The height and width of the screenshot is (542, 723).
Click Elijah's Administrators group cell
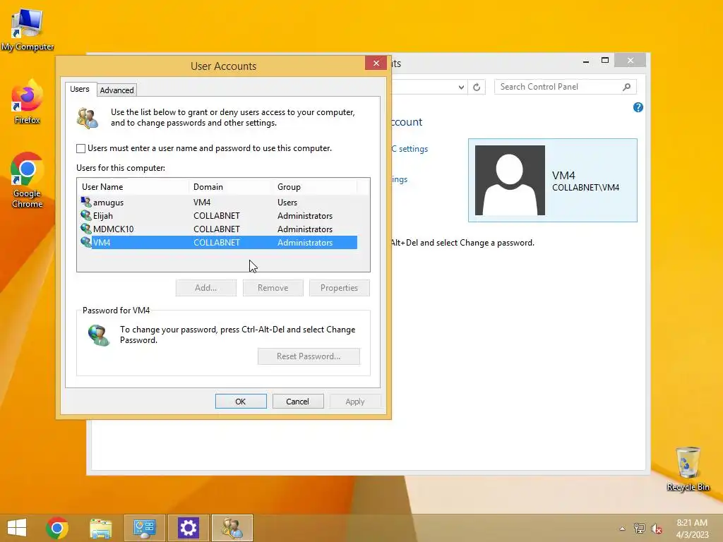point(305,216)
